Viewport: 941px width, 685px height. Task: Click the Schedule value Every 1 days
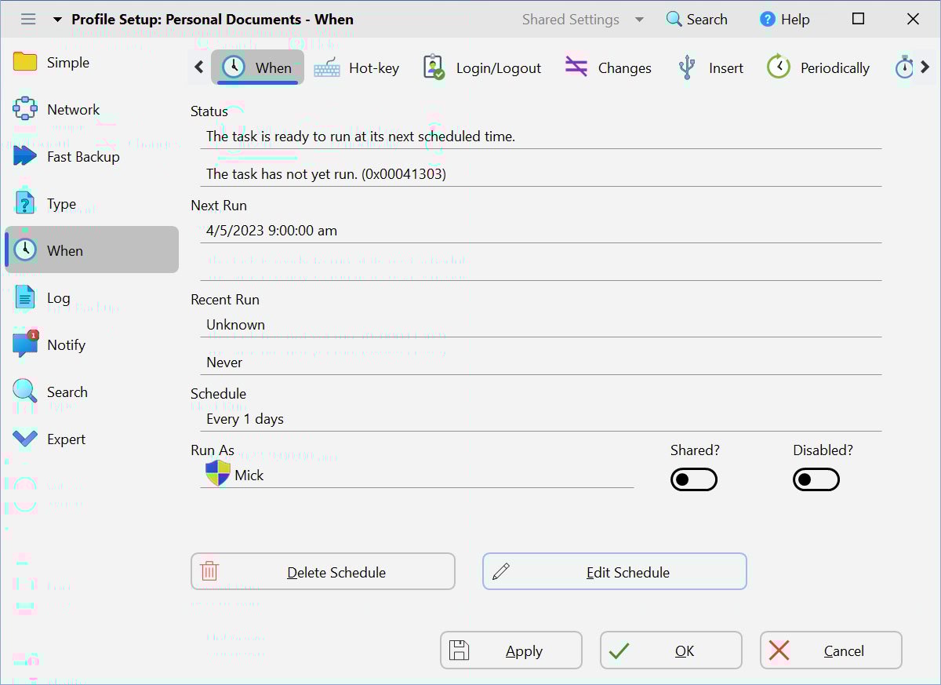(x=245, y=419)
